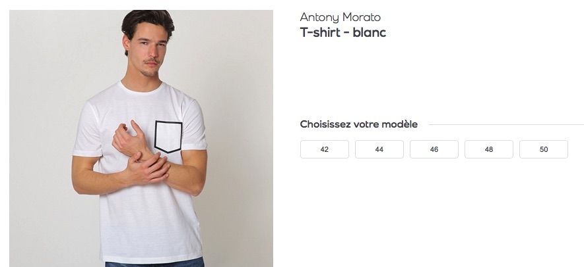Click the lower hem of the white T-shirt
The image size is (584, 267).
click(x=152, y=258)
